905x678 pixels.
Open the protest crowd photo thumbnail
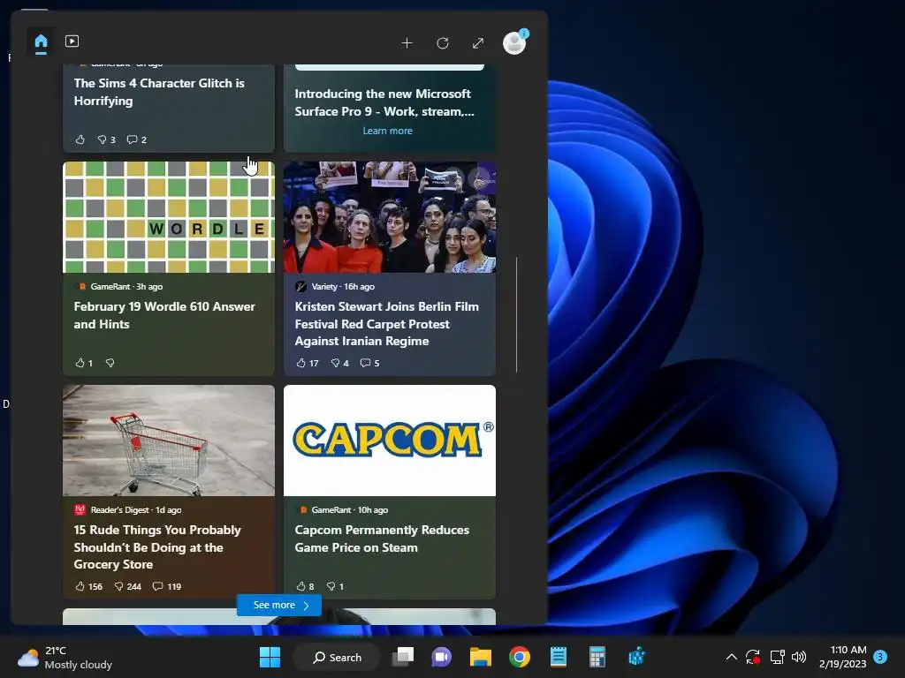[x=390, y=217]
